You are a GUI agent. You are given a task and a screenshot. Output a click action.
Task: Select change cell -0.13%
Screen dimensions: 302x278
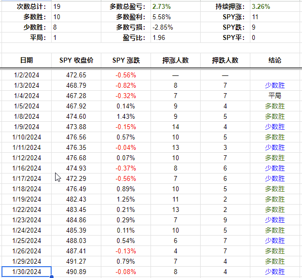coord(126,251)
